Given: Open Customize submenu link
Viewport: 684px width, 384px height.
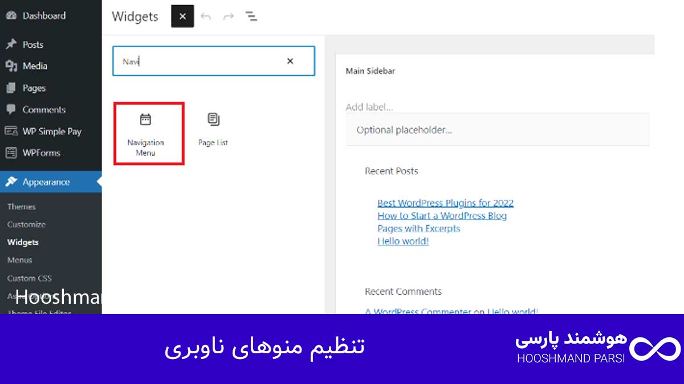Looking at the screenshot, I should 26,224.
